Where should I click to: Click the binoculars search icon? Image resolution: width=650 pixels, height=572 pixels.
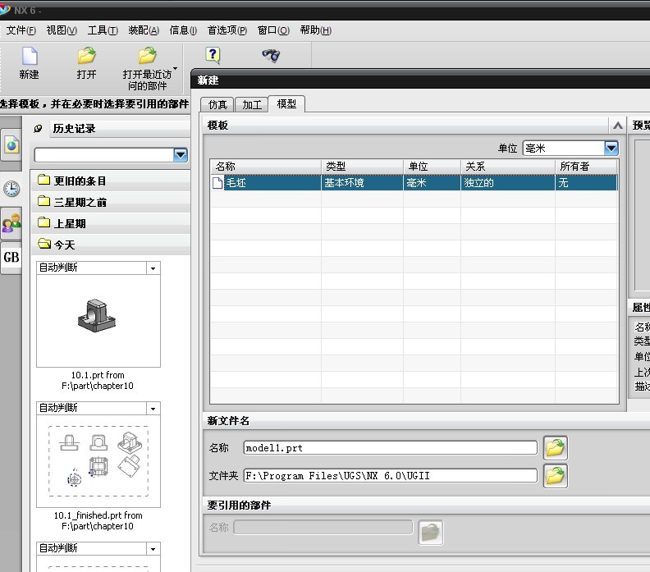pos(271,55)
